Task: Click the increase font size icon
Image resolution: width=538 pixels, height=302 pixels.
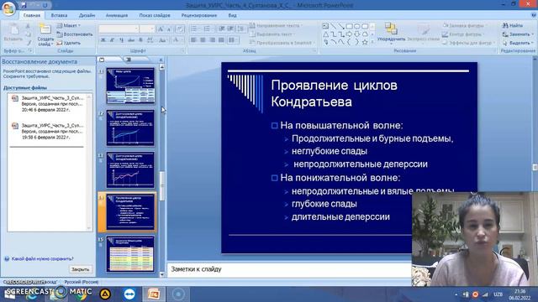Action: (x=161, y=29)
